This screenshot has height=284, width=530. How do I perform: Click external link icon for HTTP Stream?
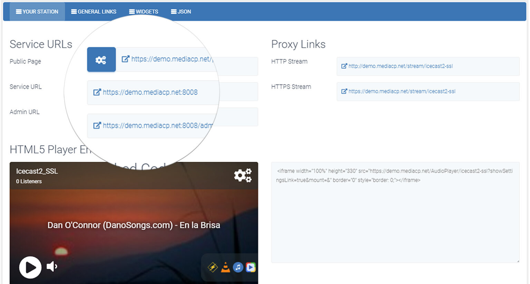click(344, 66)
